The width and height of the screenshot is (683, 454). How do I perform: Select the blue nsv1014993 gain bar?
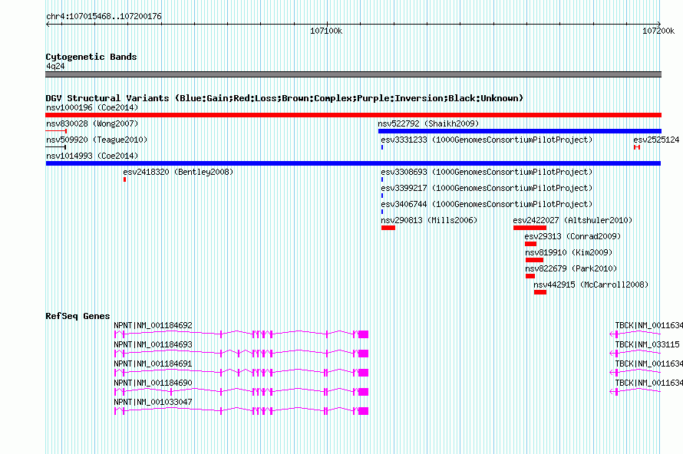pos(353,163)
